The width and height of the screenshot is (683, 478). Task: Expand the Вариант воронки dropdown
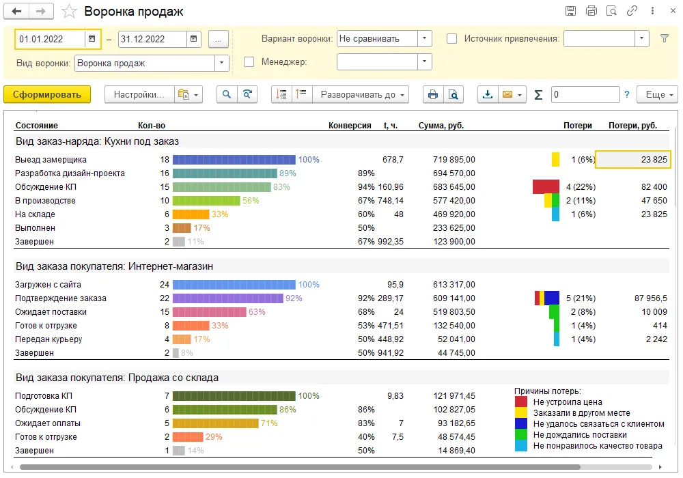point(425,39)
